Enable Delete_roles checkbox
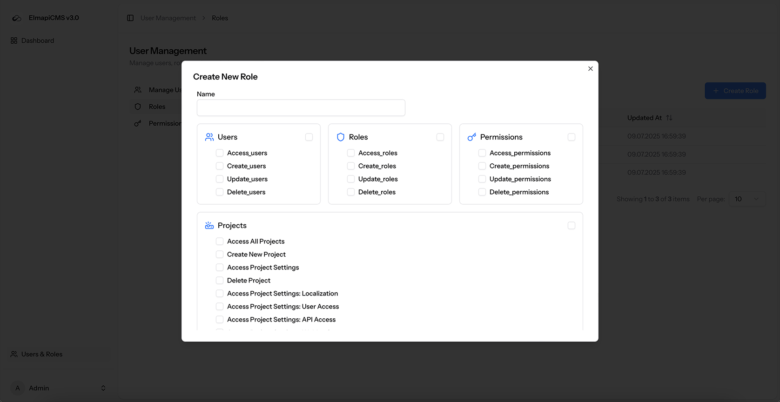This screenshot has width=780, height=402. (351, 192)
